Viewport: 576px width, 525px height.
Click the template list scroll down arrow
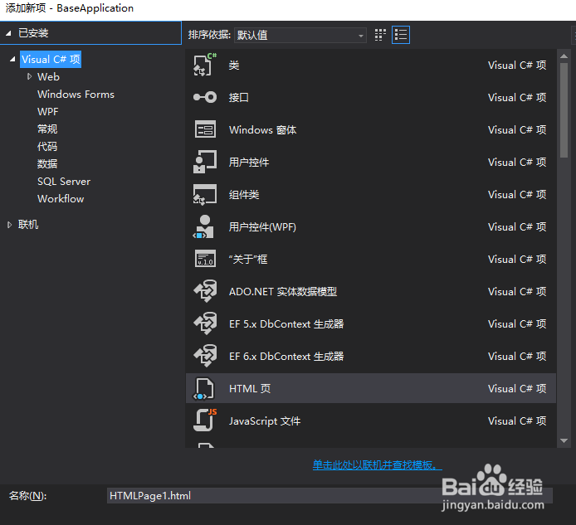point(564,440)
